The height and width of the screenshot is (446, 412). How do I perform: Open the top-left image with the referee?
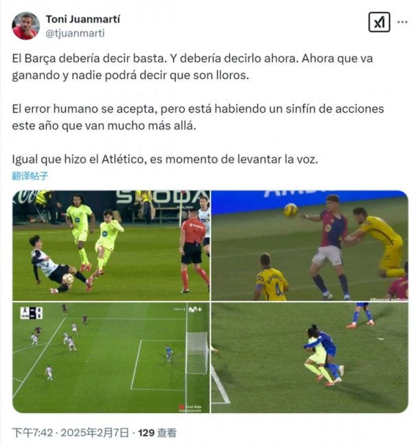coord(111,245)
